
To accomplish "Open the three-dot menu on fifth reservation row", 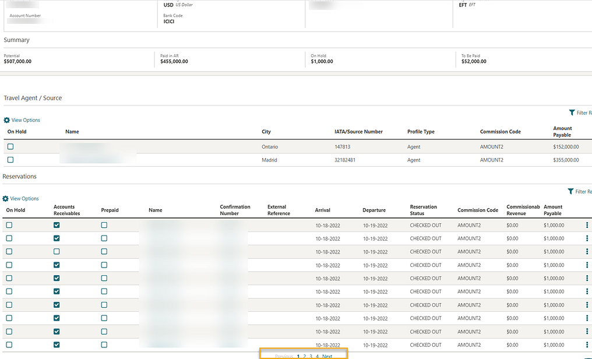I will [587, 279].
